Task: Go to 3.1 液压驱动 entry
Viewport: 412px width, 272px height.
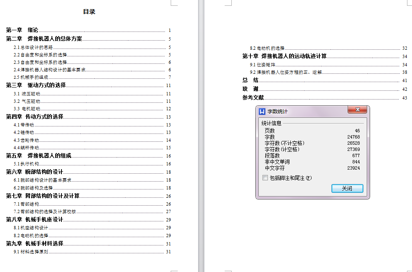Action: [x=92, y=94]
